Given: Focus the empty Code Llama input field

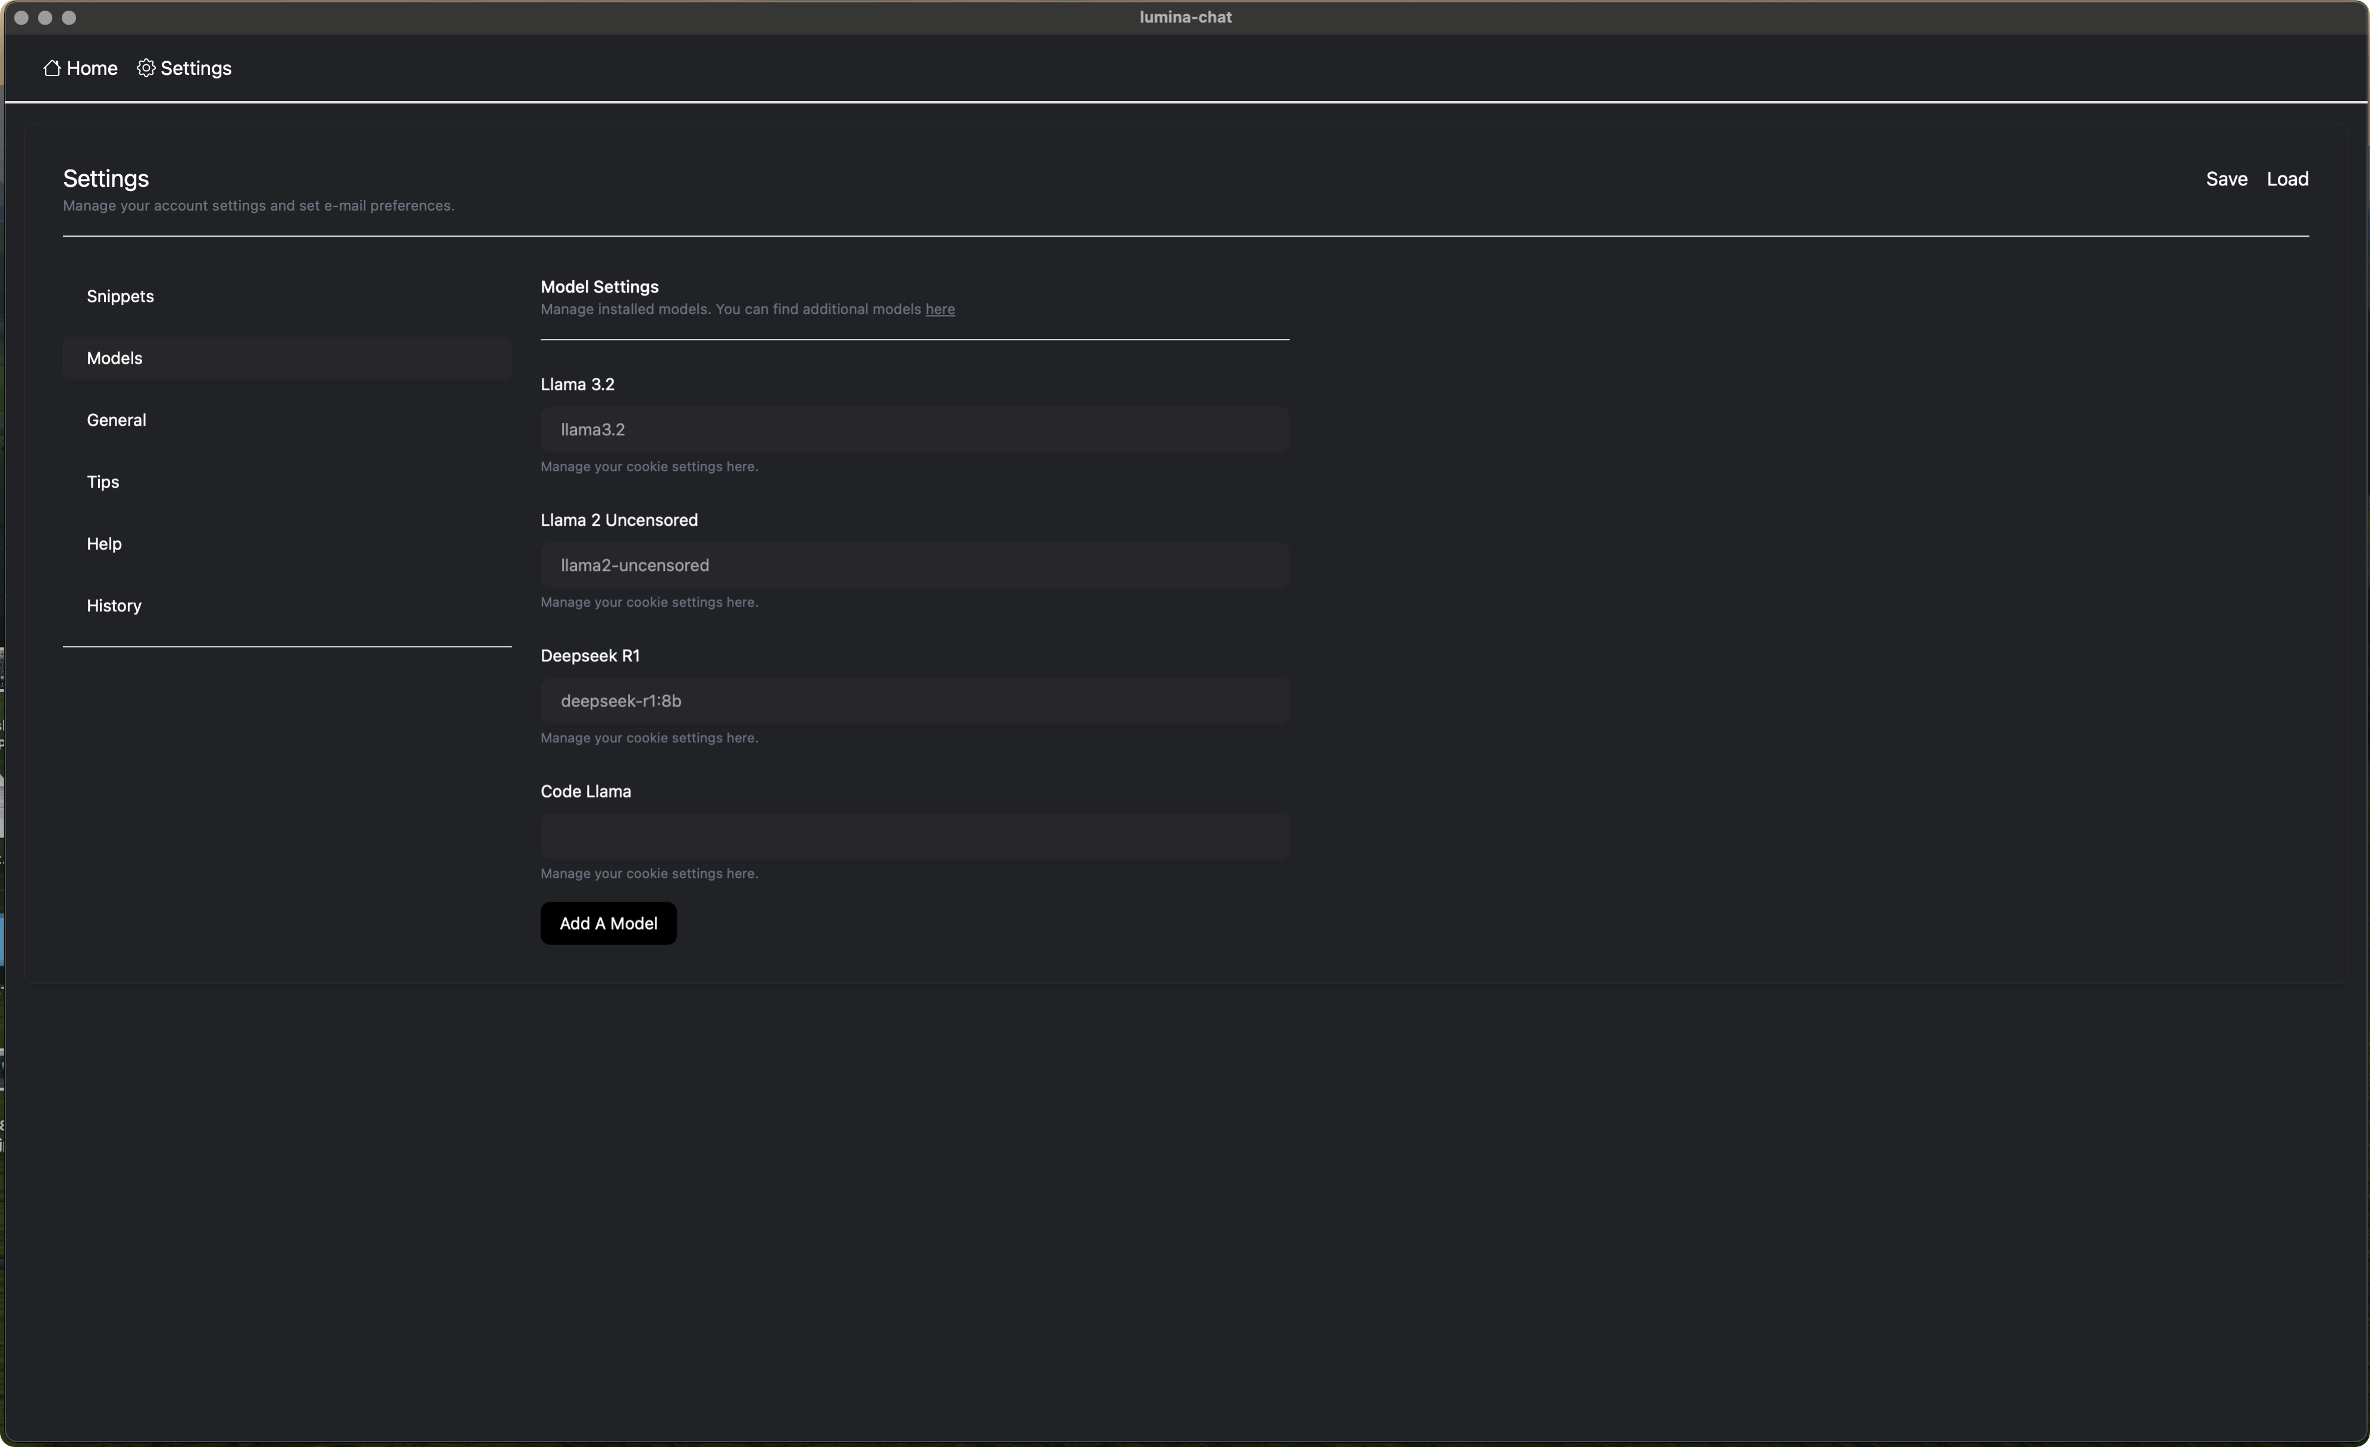Looking at the screenshot, I should [915, 837].
